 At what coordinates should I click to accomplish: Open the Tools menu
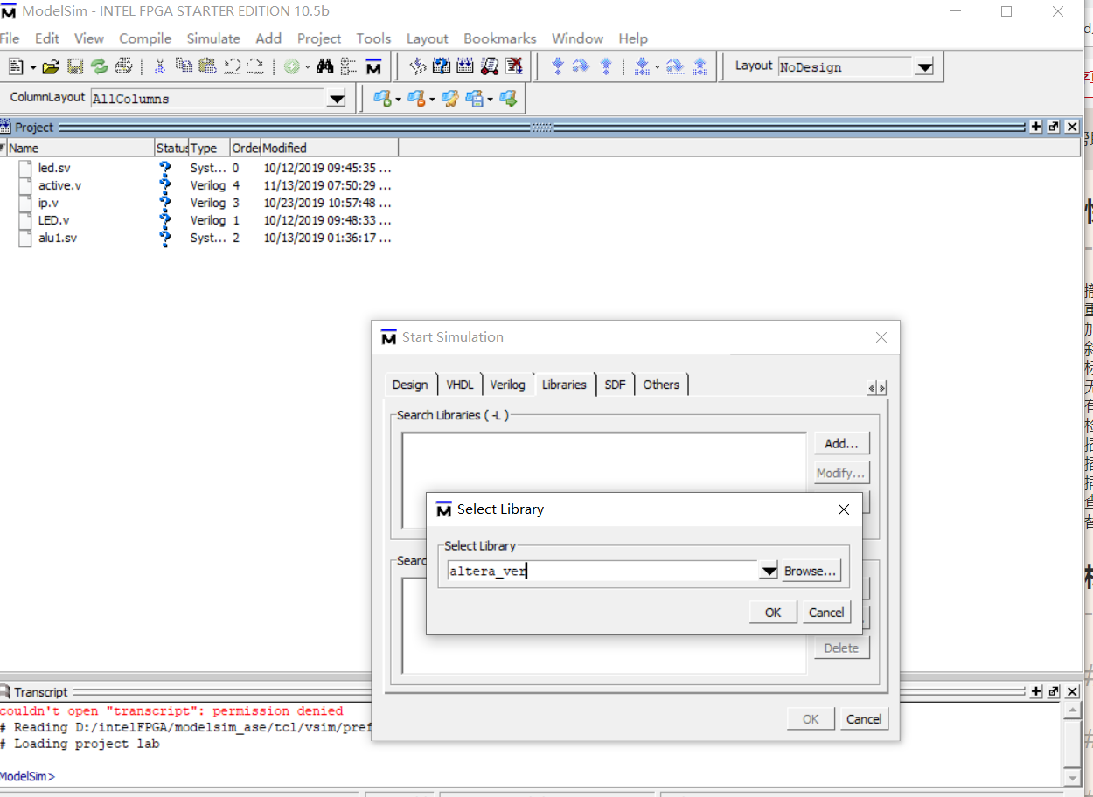pyautogui.click(x=373, y=38)
